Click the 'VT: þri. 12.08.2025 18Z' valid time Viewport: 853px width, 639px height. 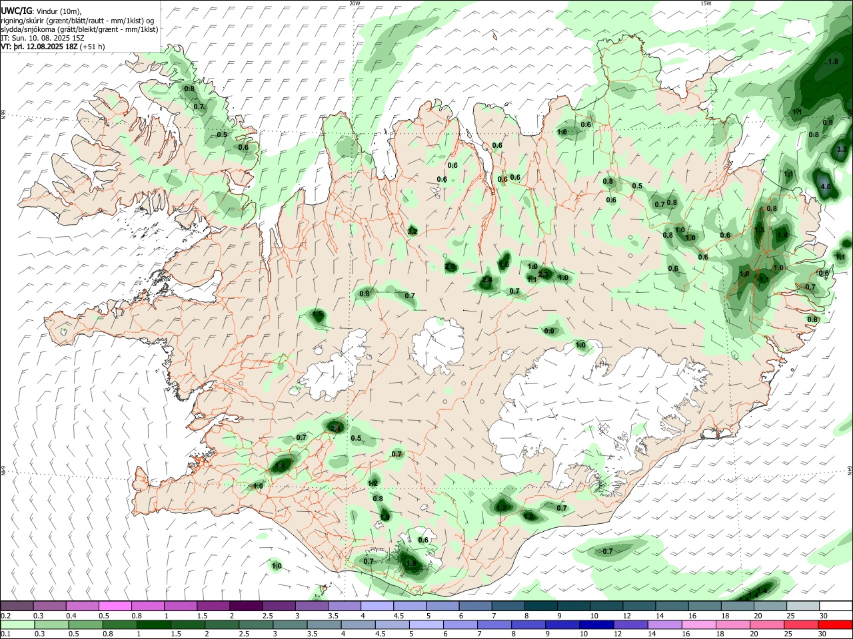39,47
